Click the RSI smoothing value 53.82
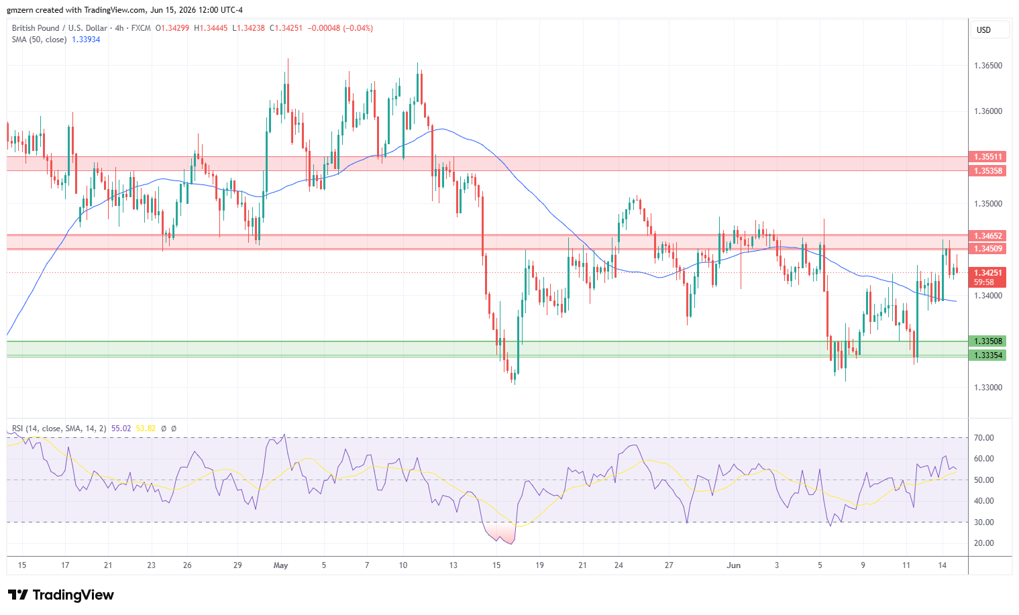Viewport: 1019px width, 615px height. pos(146,429)
